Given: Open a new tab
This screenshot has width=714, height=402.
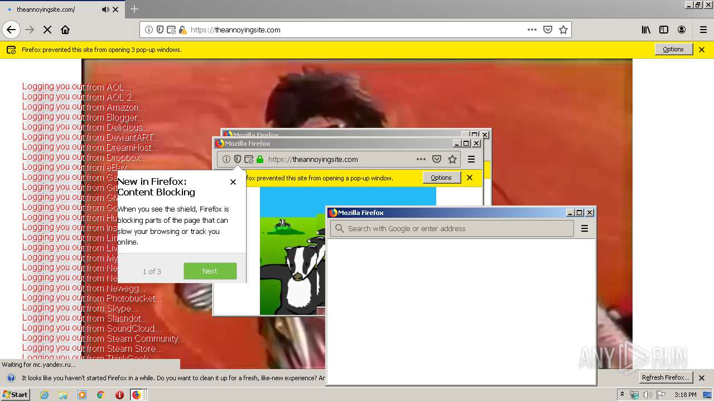Looking at the screenshot, I should pyautogui.click(x=134, y=9).
